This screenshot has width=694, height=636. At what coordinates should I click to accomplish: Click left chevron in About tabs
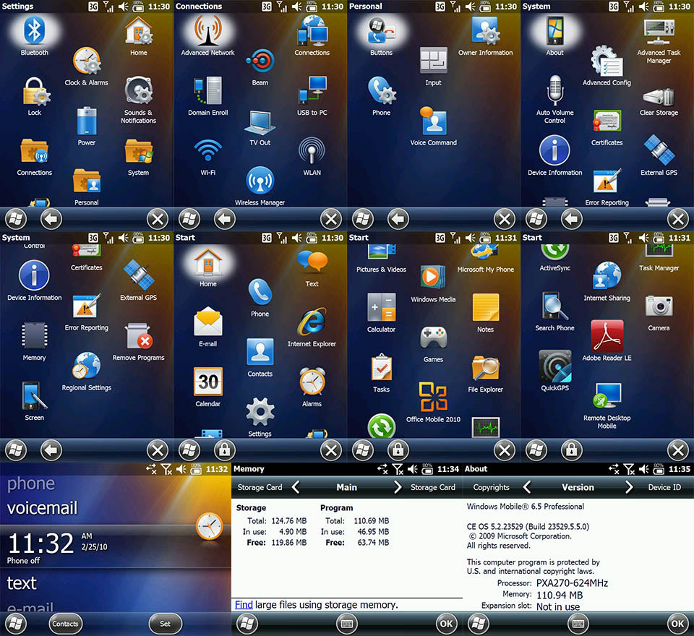pos(527,487)
